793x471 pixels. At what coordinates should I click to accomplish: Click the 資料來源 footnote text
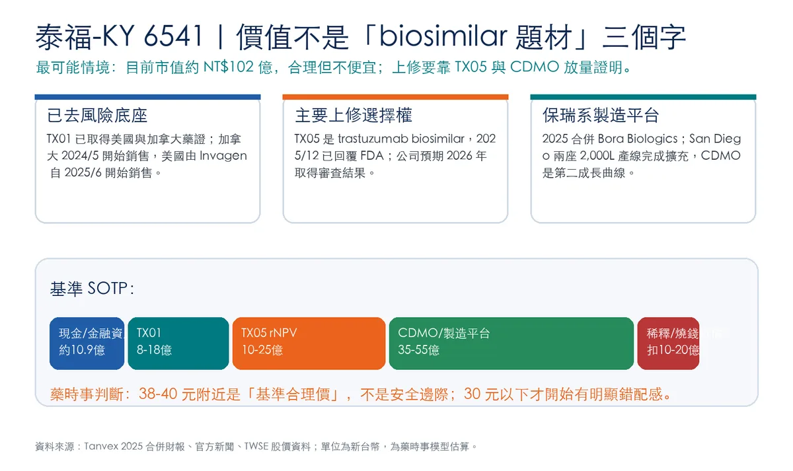click(256, 447)
